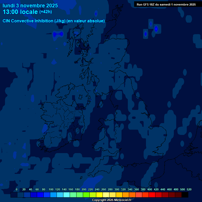
Task: Click the legend value label 520
Action: (x=189, y=189)
